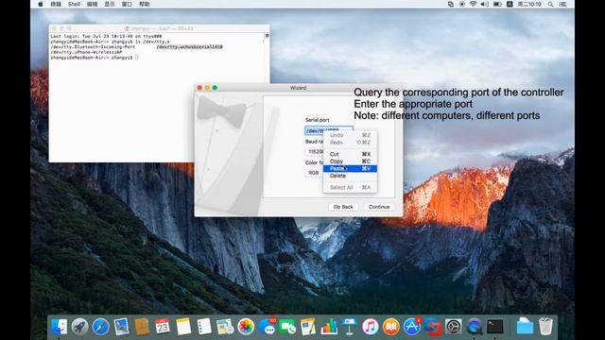Viewport: 605px width, 340px height.
Task: Open Numbers from the Dock
Action: (329, 327)
